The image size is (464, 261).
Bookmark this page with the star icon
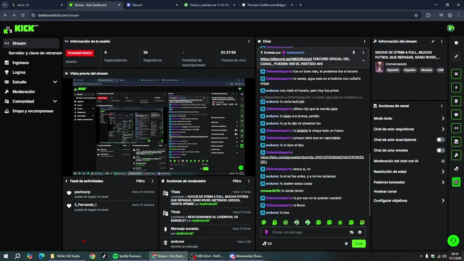pos(416,15)
